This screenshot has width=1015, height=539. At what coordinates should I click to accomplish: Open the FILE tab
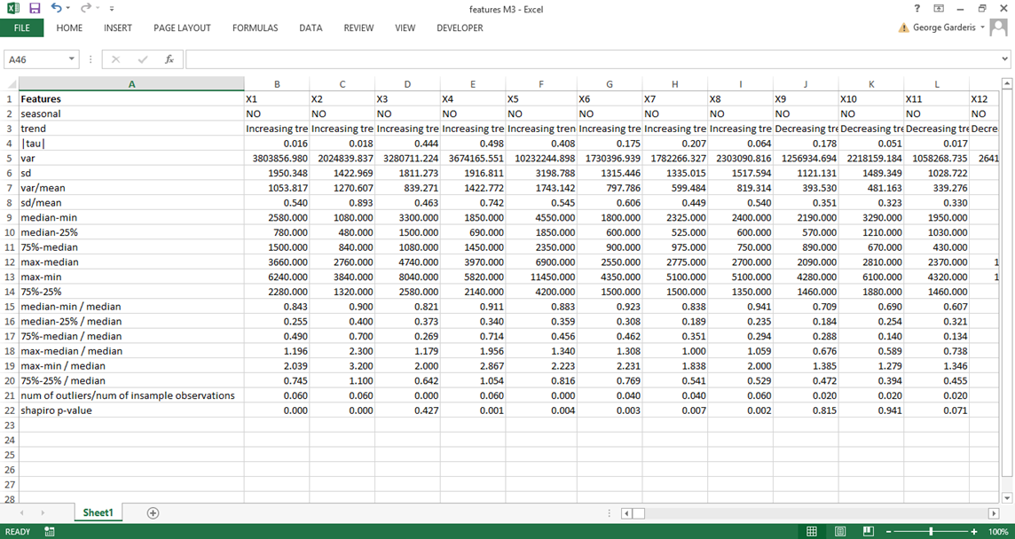[x=22, y=27]
